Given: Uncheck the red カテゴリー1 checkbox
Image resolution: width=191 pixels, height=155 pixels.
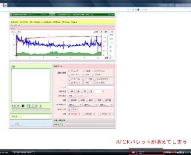Looking at the screenshot, I should pyautogui.click(x=69, y=114).
